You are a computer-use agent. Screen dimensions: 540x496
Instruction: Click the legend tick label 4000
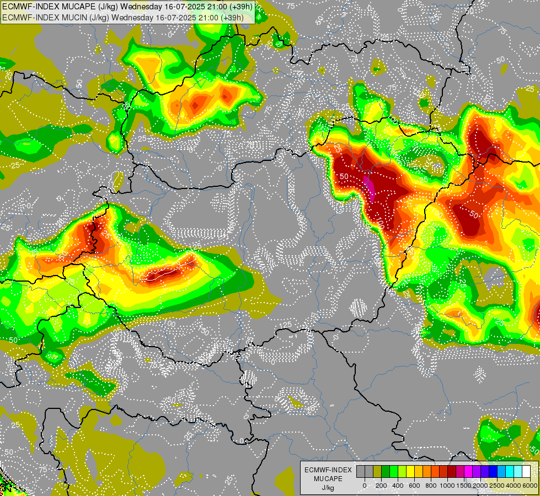click(514, 486)
